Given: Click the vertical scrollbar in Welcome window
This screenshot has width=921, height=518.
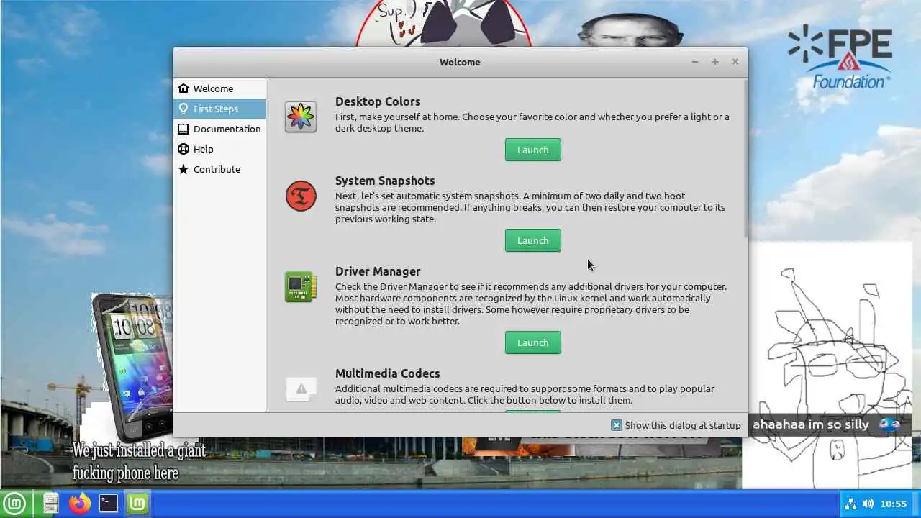Looking at the screenshot, I should (x=745, y=158).
